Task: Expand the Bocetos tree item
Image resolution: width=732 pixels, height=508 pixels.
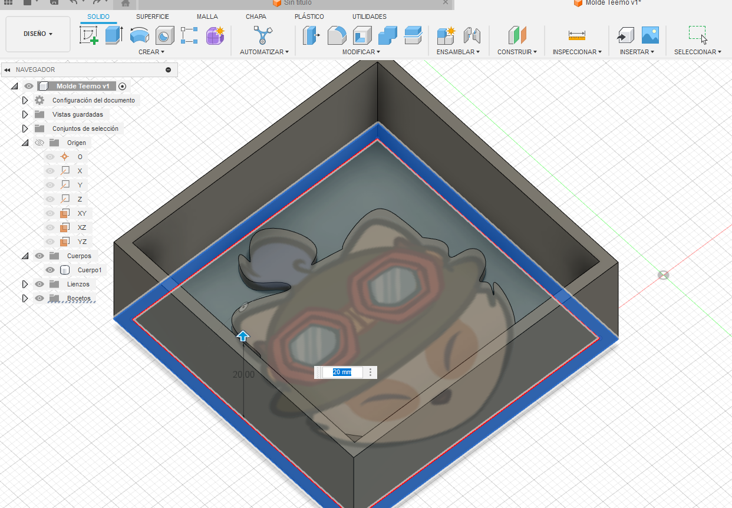Action: tap(25, 298)
